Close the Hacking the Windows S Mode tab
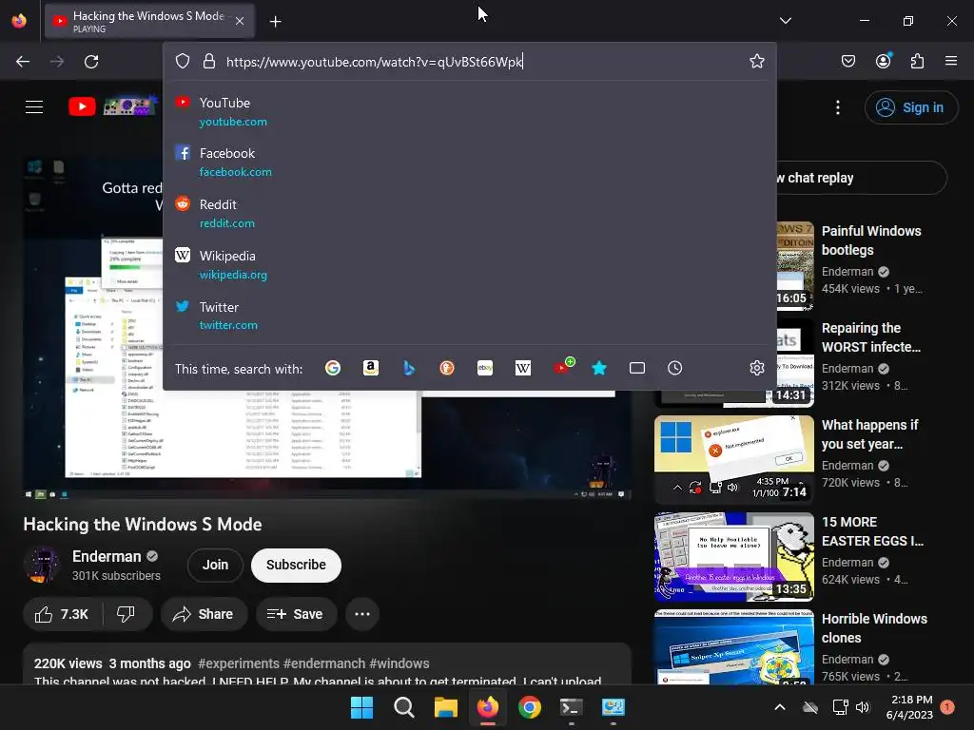Image resolution: width=974 pixels, height=730 pixels. (x=240, y=21)
